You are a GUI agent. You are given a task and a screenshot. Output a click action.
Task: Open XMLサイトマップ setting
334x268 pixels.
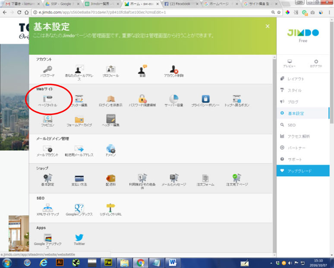[47, 210]
